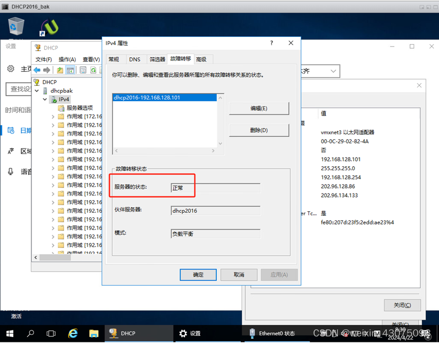439x343 pixels.
Task: Click 关闭(C) in network details window
Action: [402, 305]
